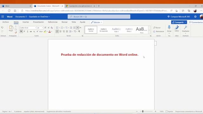The image size is (203, 114).
Task: Click Buscar search box
Action: 99,16
